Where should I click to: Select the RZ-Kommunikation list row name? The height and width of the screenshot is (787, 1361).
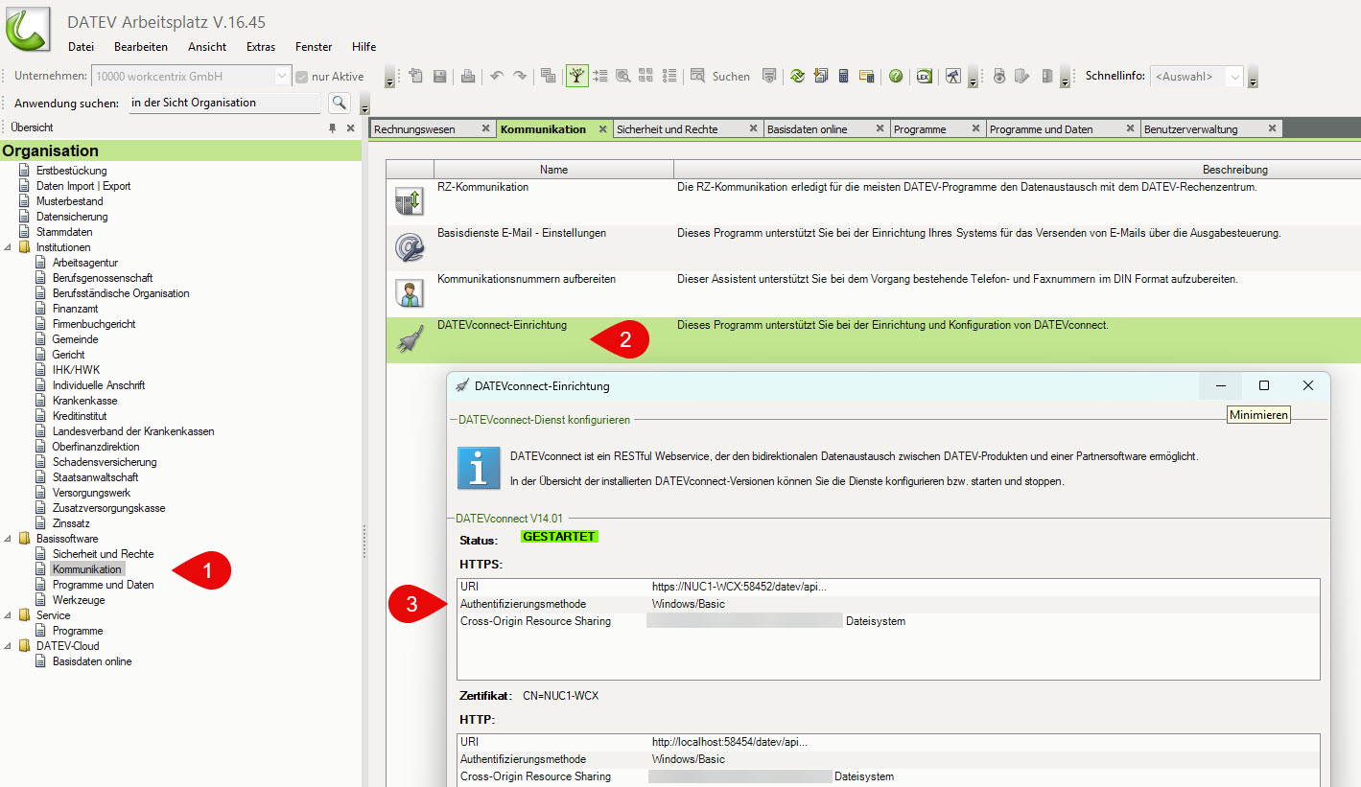(482, 187)
